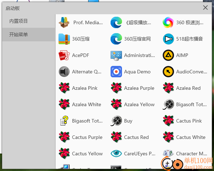Click the "518超市播音" label text
The width and height of the screenshot is (214, 171).
(x=189, y=39)
